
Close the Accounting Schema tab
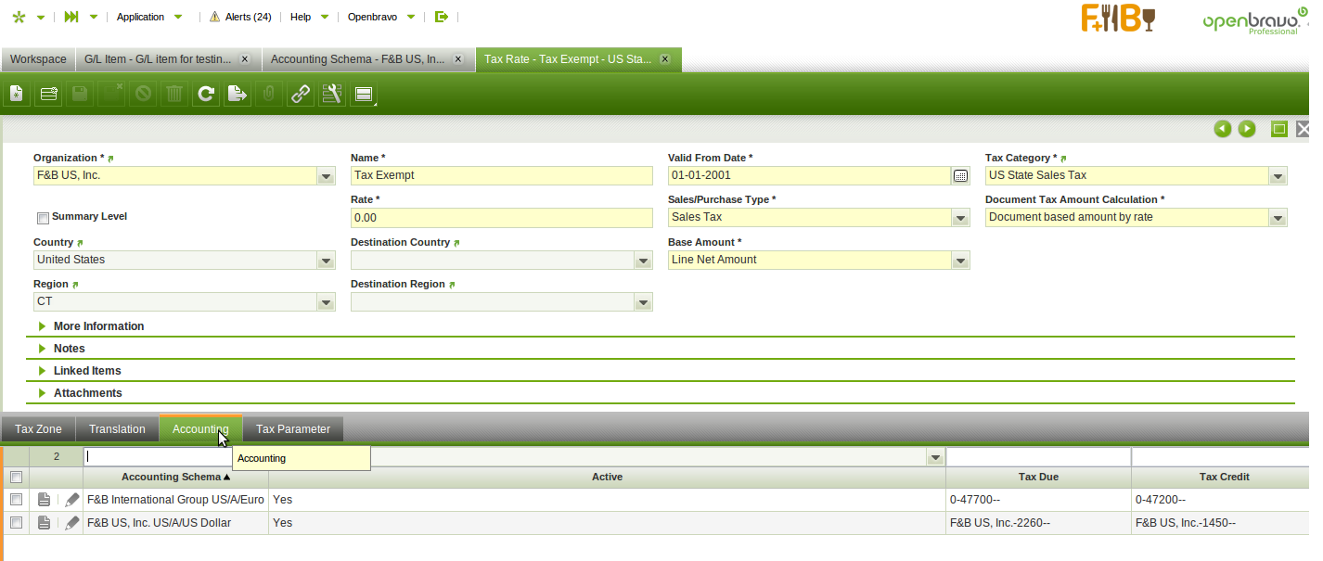(x=457, y=59)
